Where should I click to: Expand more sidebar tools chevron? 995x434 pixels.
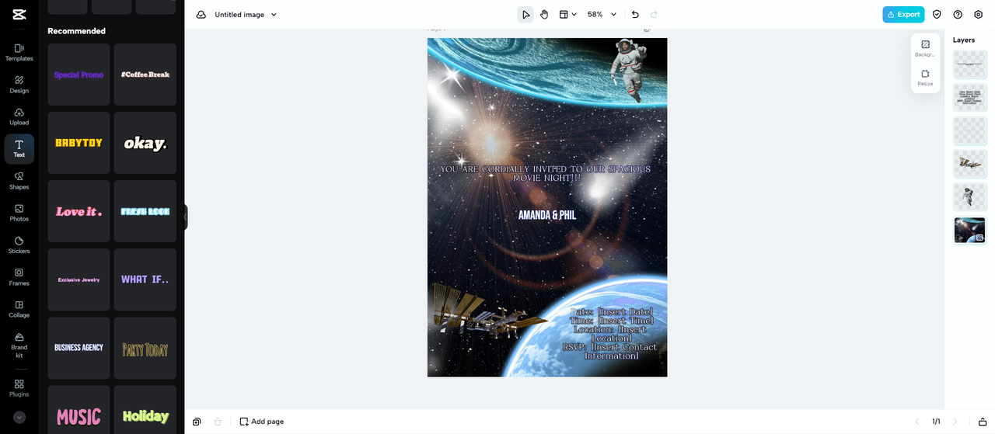19,417
